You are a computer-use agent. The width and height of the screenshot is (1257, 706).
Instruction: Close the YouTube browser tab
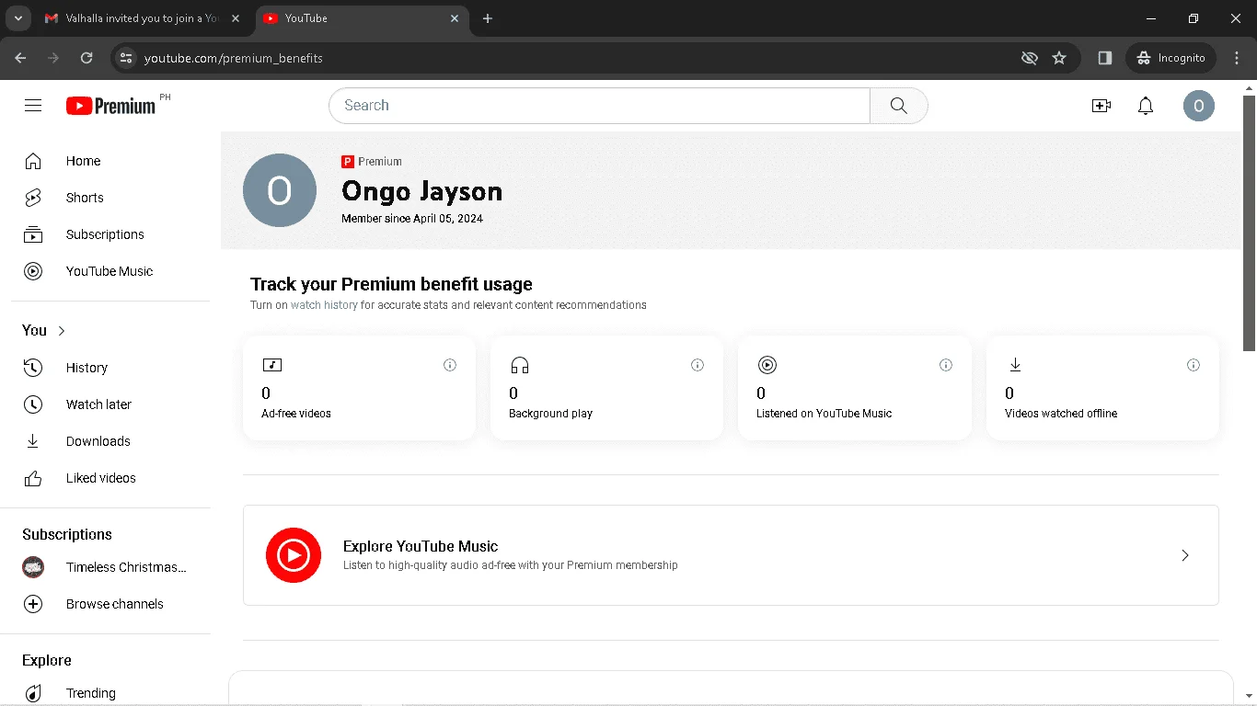455,18
